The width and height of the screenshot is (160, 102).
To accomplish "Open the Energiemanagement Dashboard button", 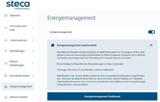I will pos(102,96).
